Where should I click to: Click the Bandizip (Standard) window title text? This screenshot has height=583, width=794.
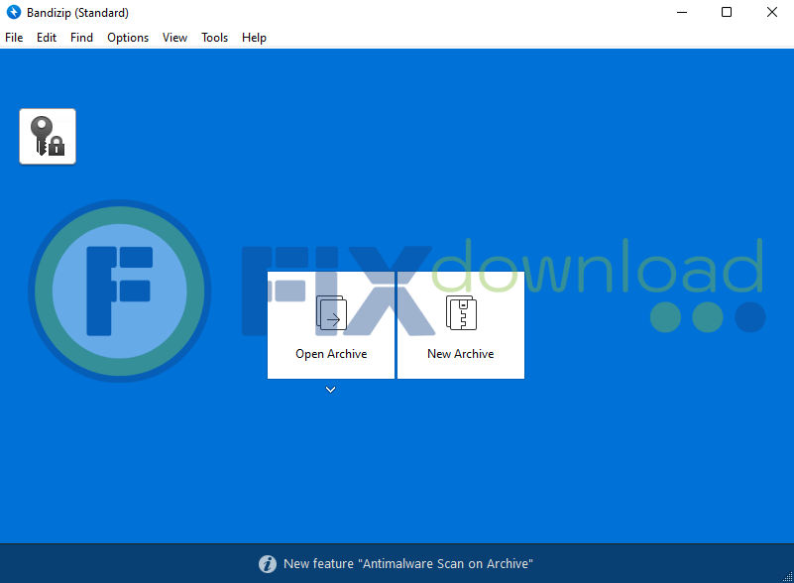[78, 13]
